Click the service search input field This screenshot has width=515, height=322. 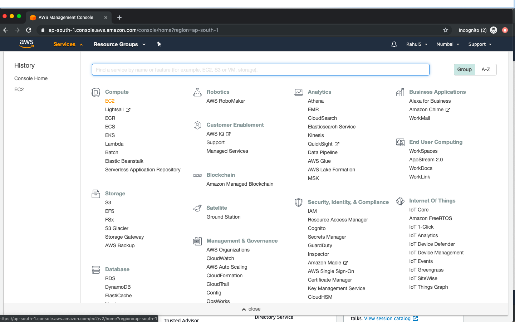pyautogui.click(x=260, y=69)
